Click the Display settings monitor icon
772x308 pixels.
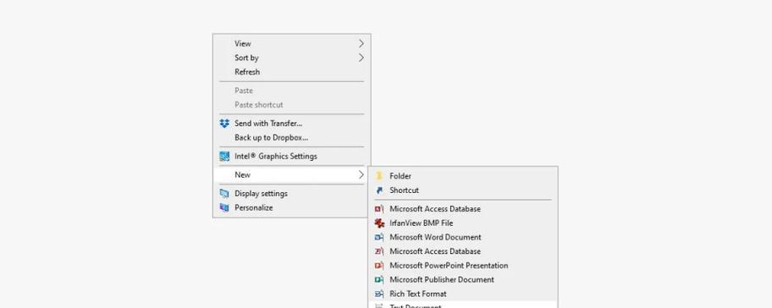(224, 194)
